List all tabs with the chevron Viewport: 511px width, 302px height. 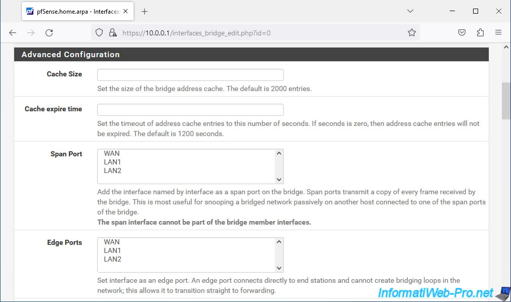[x=410, y=11]
